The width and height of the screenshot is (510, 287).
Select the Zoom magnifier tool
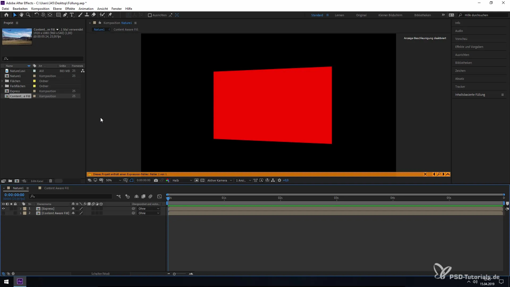28,15
